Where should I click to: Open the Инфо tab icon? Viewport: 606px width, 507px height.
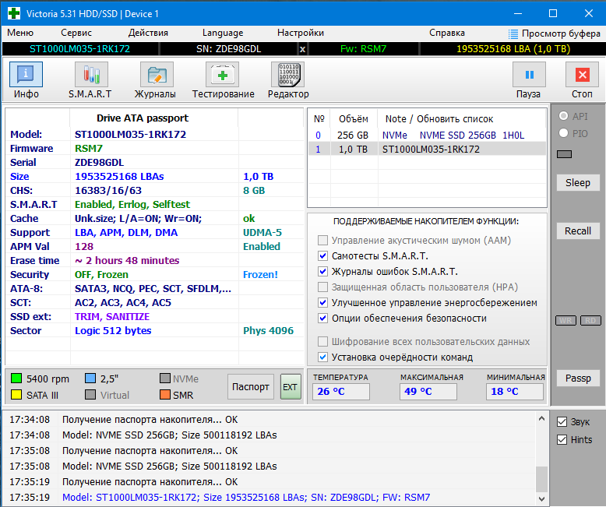click(26, 74)
